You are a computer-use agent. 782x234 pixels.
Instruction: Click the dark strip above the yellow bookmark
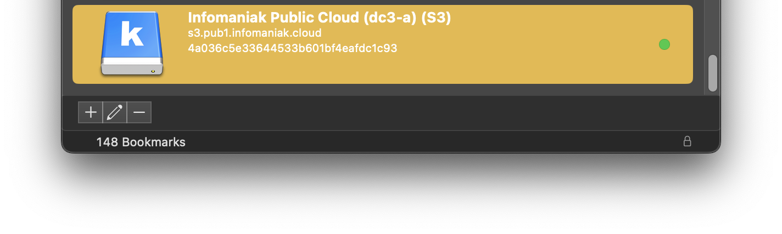(383, 2)
